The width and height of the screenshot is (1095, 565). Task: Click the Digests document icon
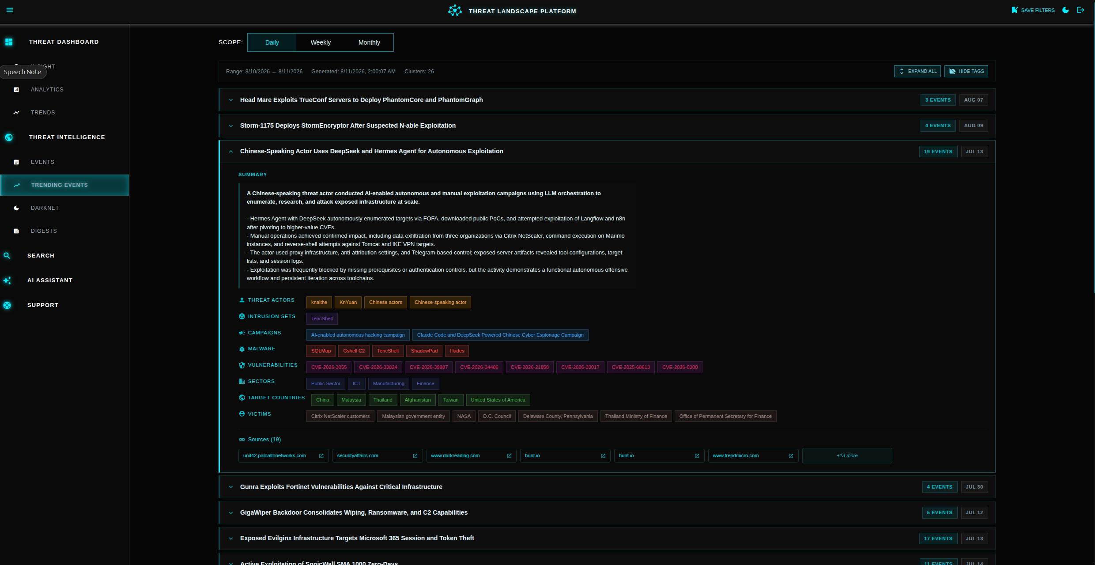coord(16,231)
